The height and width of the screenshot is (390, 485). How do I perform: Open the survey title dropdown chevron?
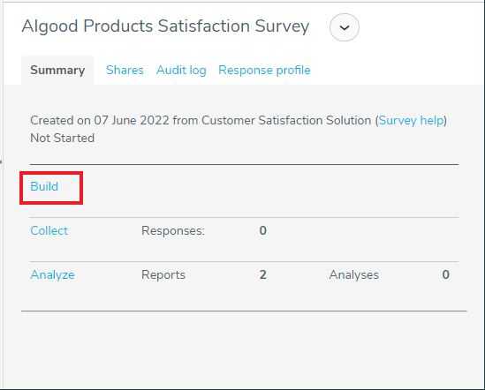pos(345,27)
